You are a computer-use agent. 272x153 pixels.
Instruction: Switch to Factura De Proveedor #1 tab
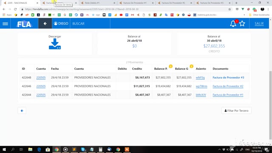pyautogui.click(x=136, y=3)
